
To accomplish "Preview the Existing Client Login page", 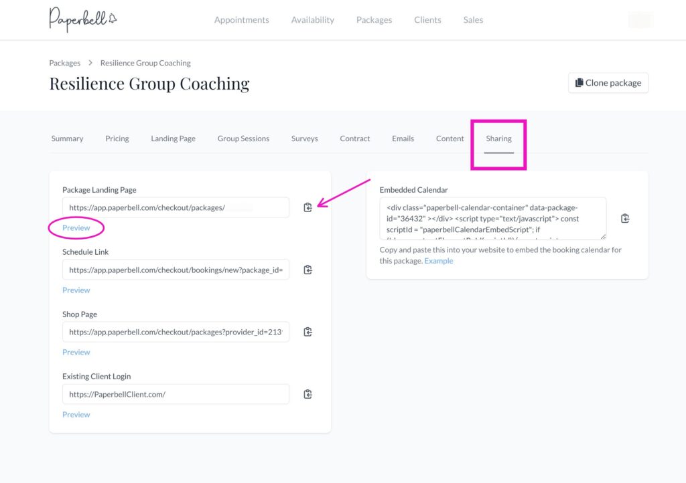I will tap(76, 415).
